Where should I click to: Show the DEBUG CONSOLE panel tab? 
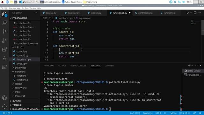pos(78,65)
